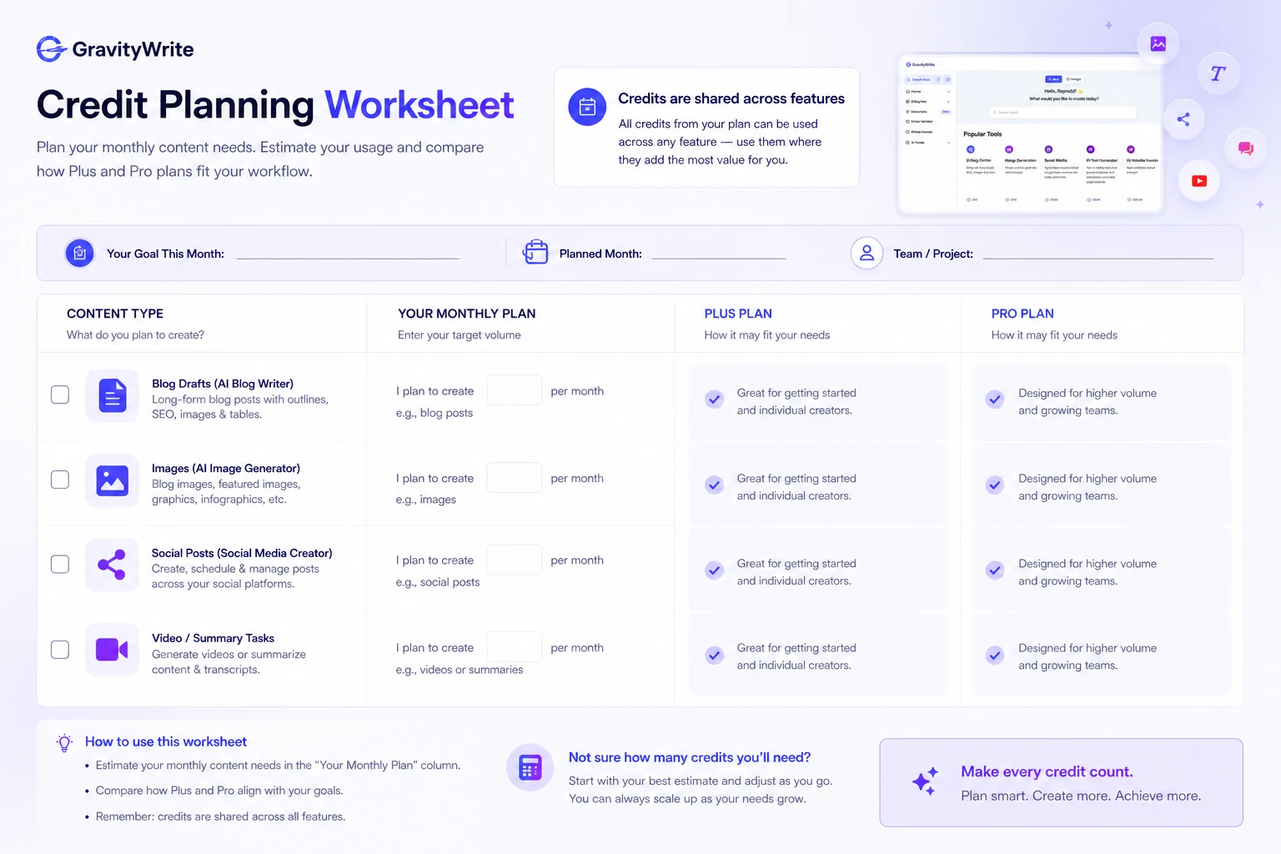
Task: Tick the Images (AI Image Generator) checkbox
Action: pyautogui.click(x=60, y=480)
